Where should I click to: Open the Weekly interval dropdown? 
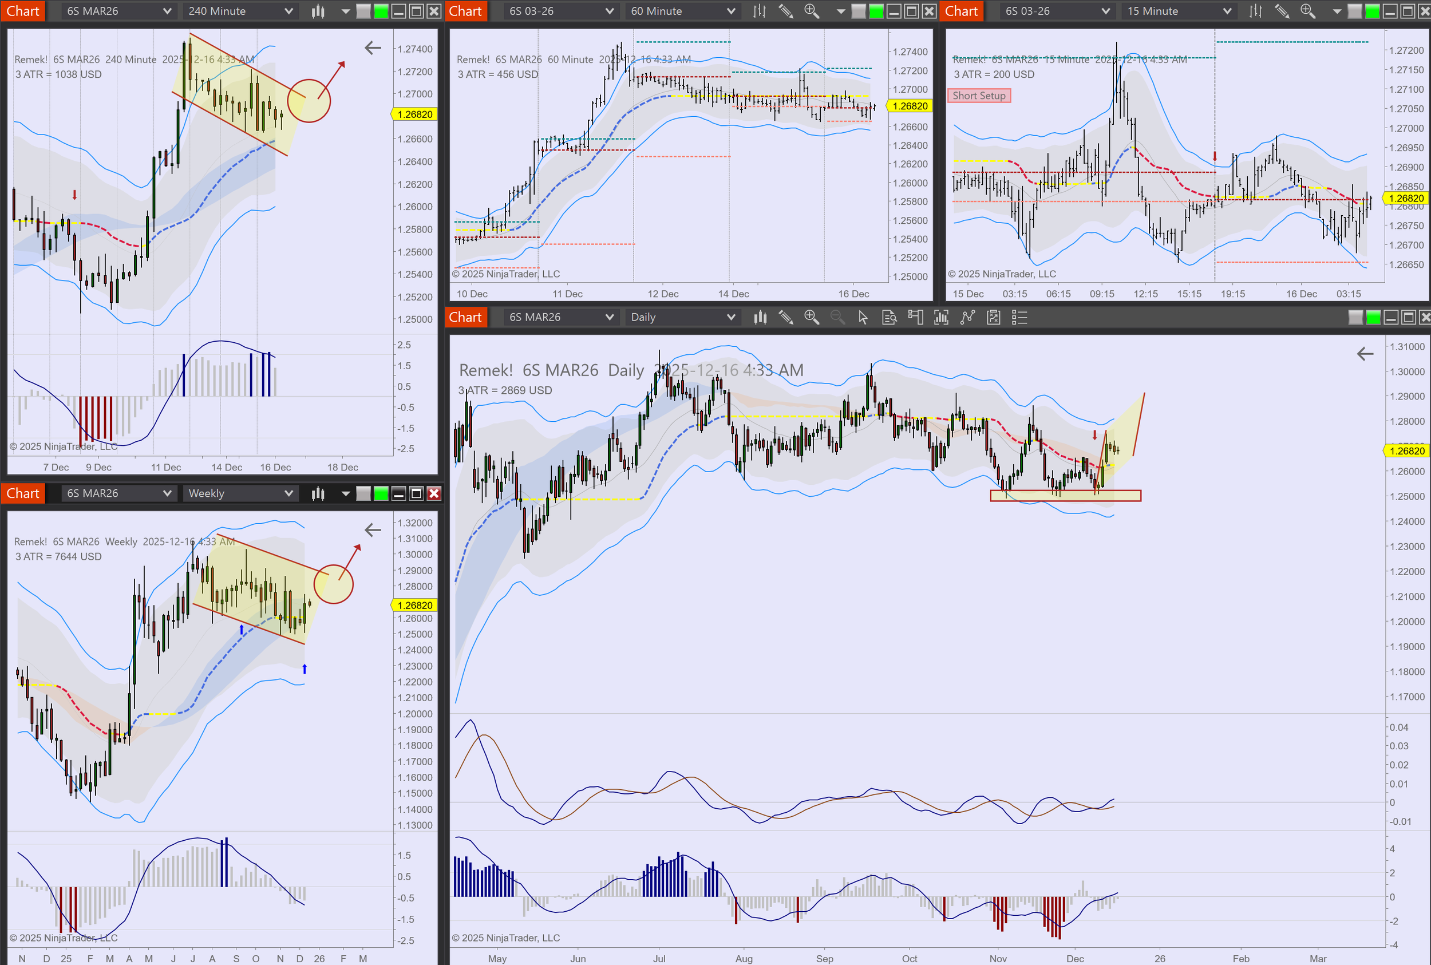(x=240, y=493)
